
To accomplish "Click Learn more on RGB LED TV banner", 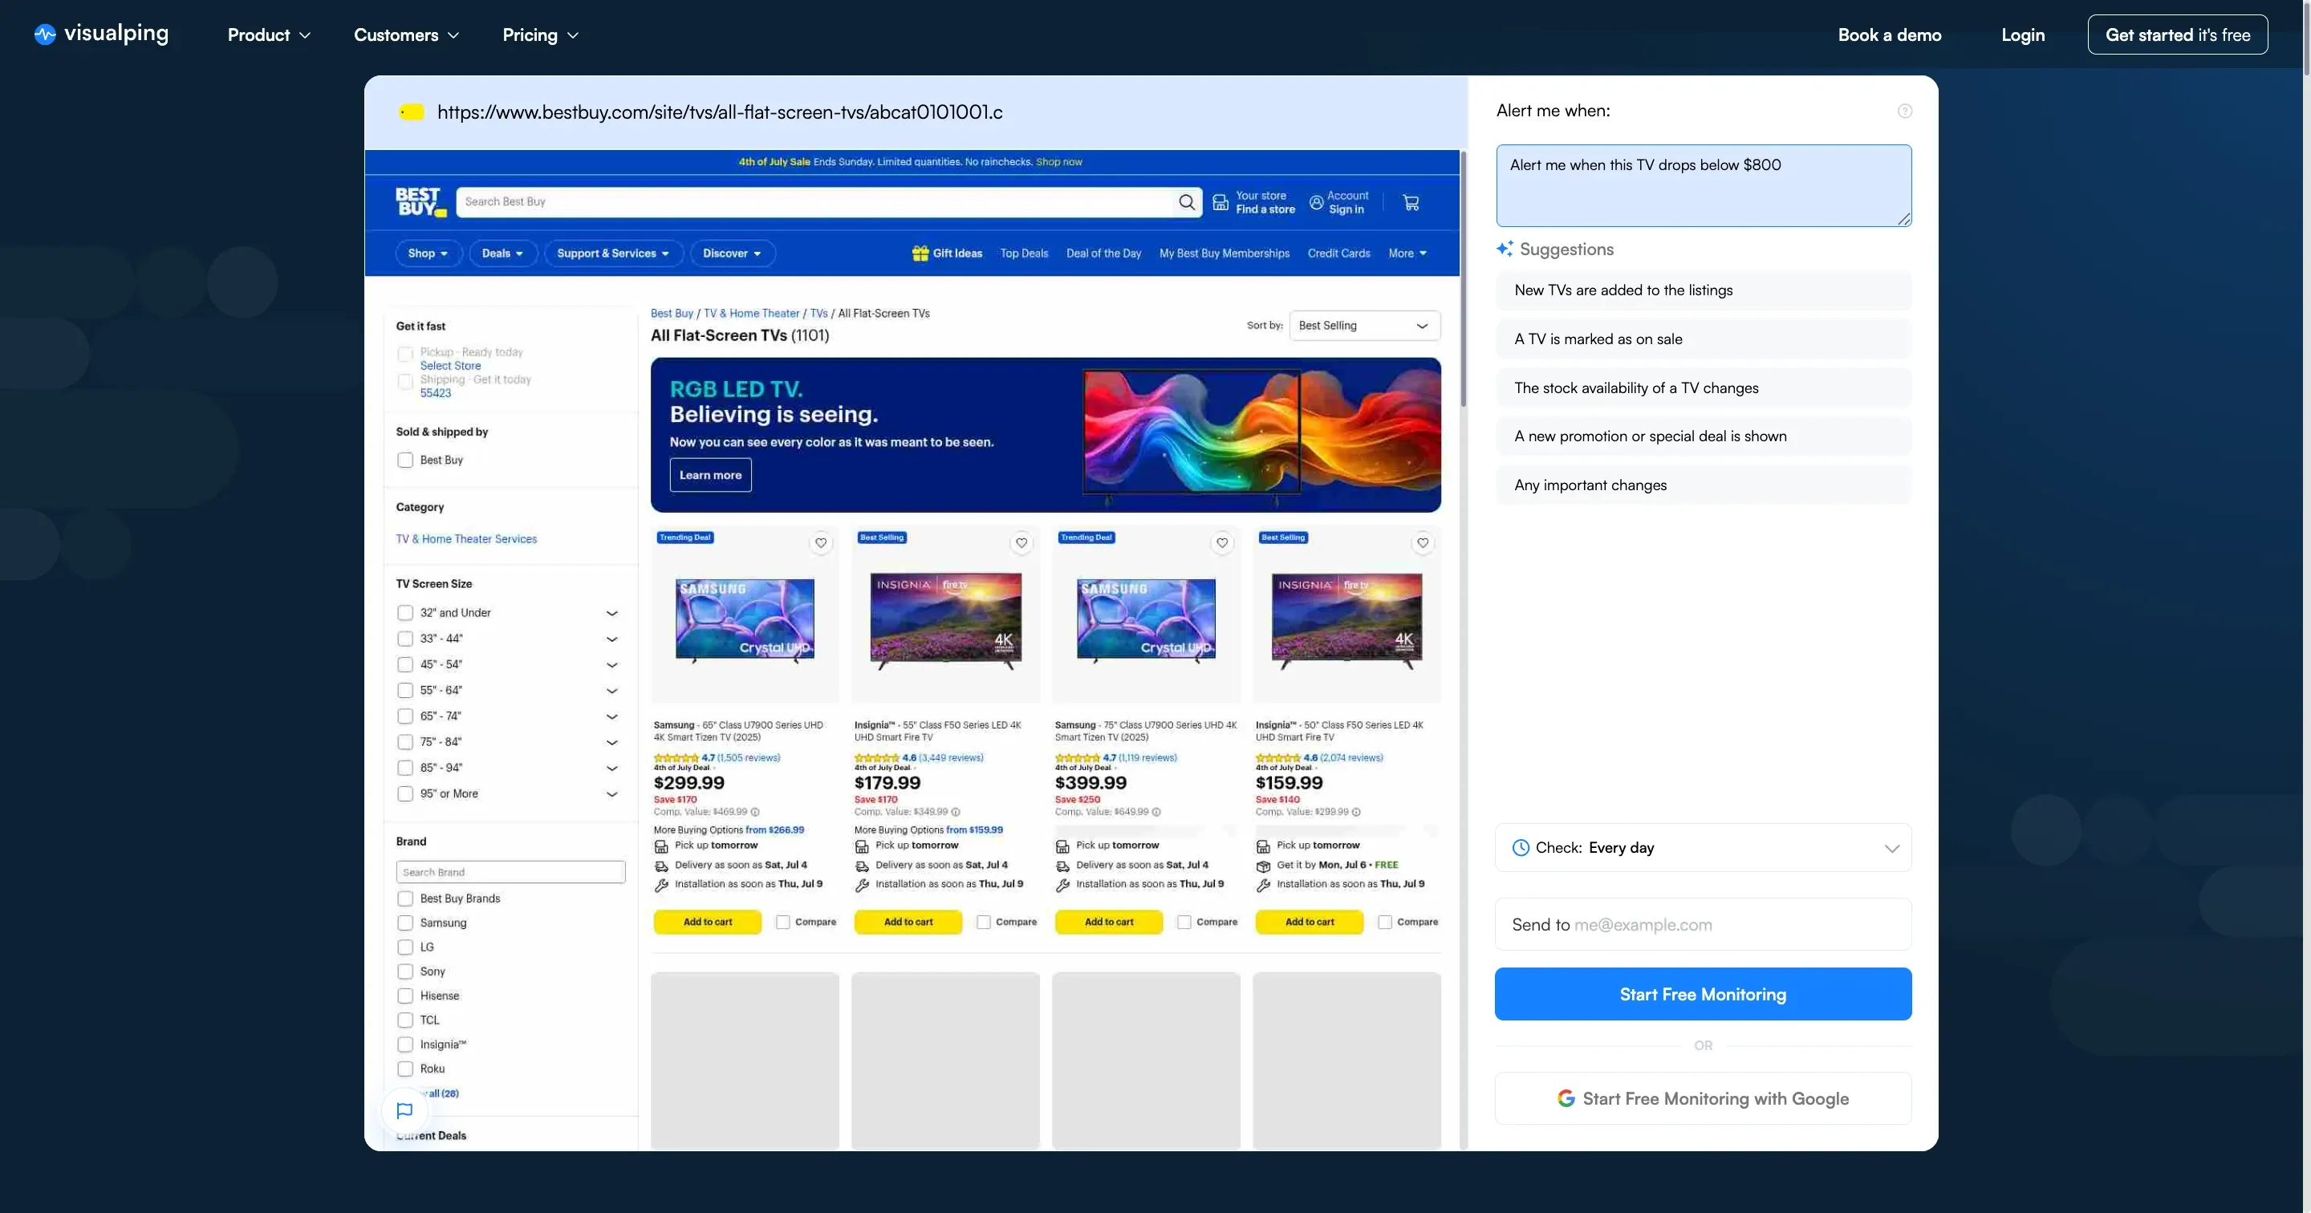I will tap(710, 476).
